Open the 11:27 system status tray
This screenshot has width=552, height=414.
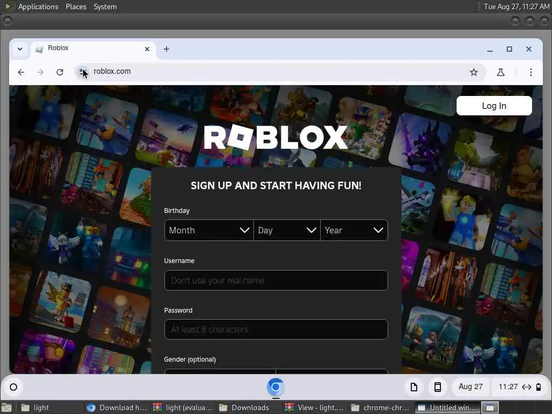(520, 387)
